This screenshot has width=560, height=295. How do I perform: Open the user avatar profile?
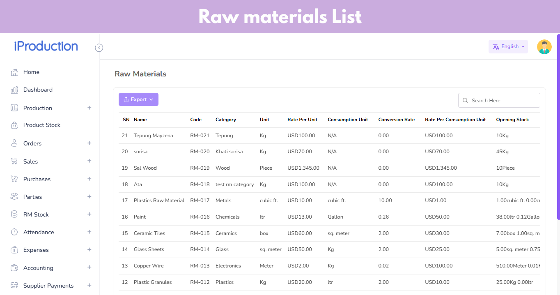(544, 47)
